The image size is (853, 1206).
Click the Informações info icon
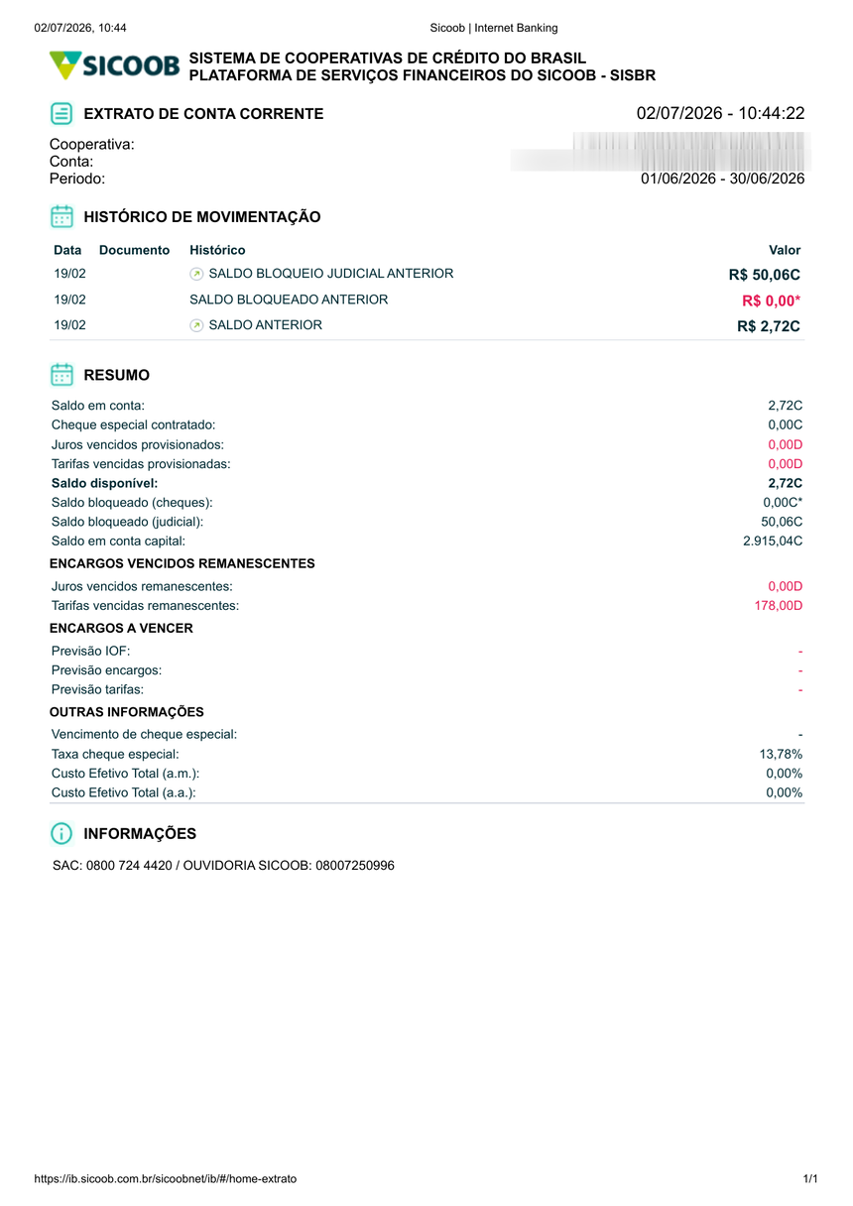pyautogui.click(x=61, y=833)
